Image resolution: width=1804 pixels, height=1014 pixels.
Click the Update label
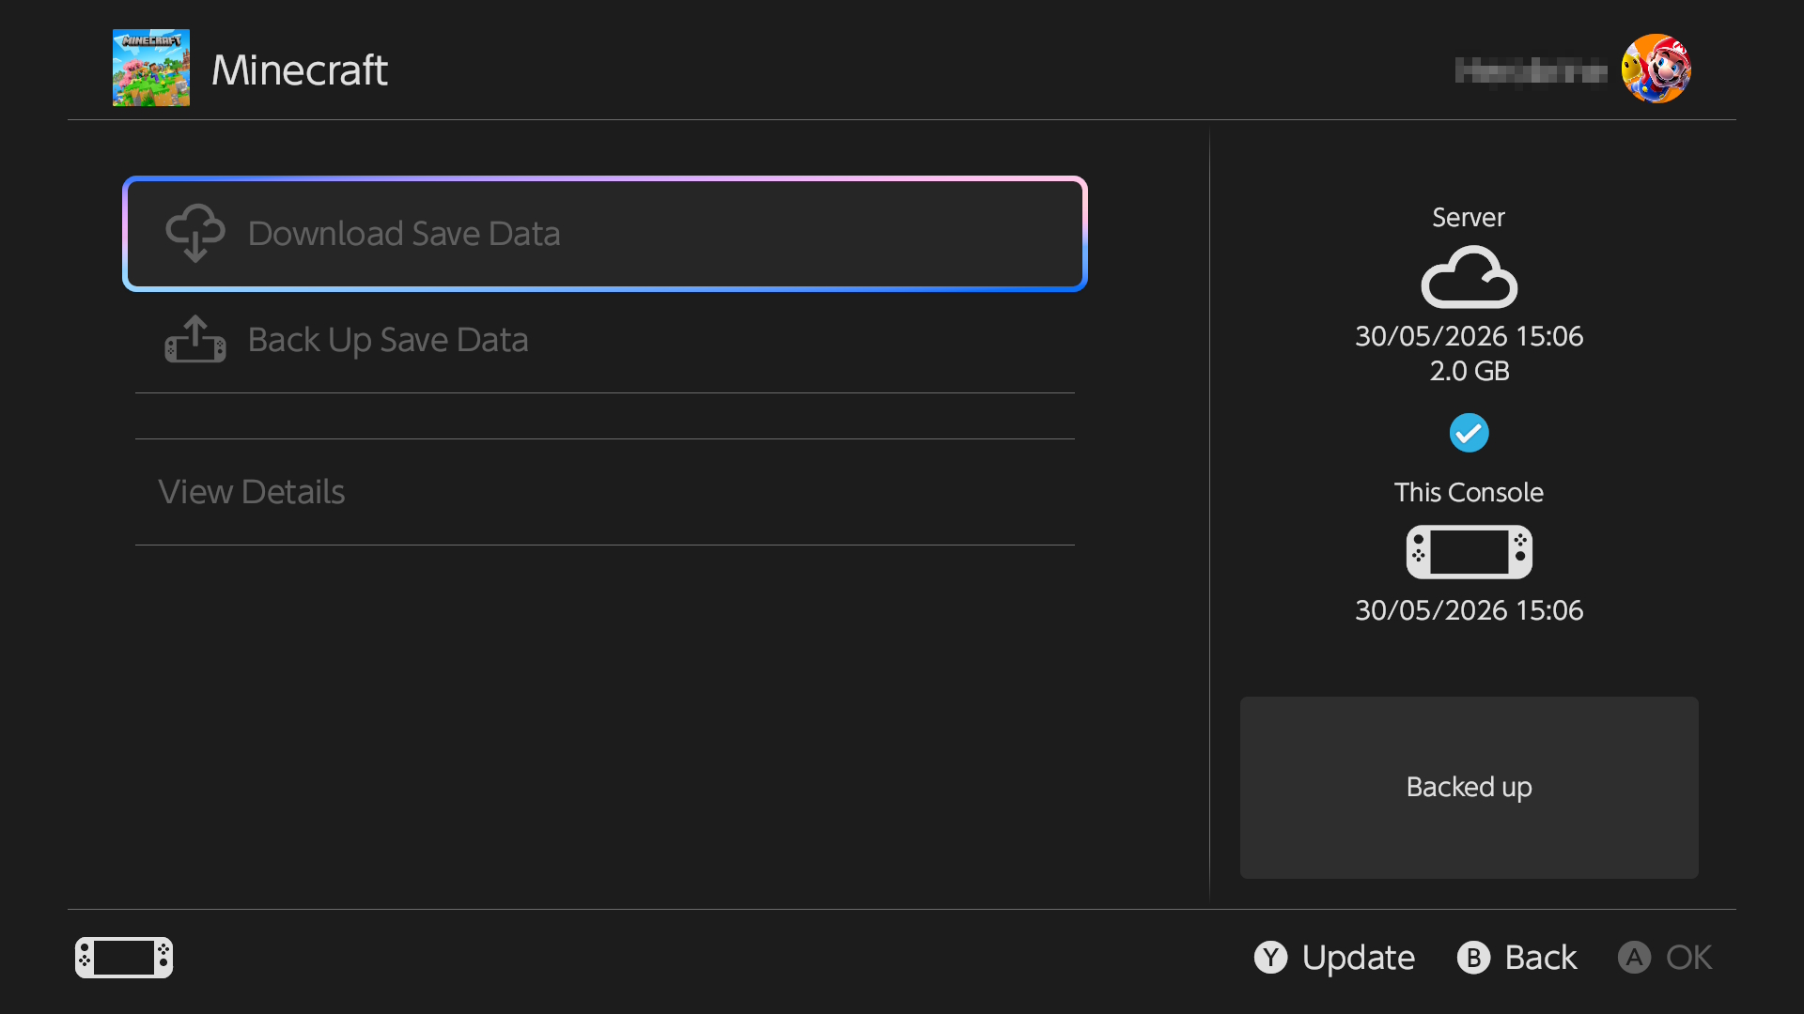(1358, 958)
